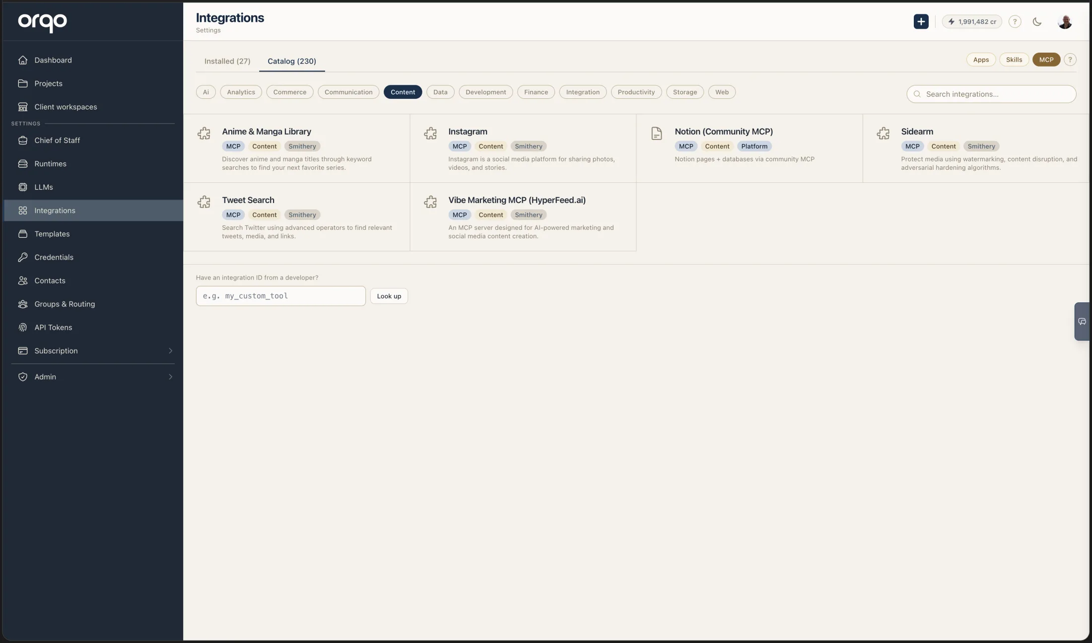Click the plus create button in header
The height and width of the screenshot is (643, 1092).
point(921,21)
